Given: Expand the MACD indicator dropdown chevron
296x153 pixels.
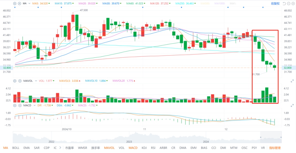Looking at the screenshot, I should pos(34,105).
